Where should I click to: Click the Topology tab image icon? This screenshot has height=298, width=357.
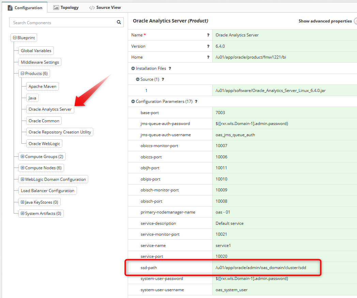click(56, 7)
